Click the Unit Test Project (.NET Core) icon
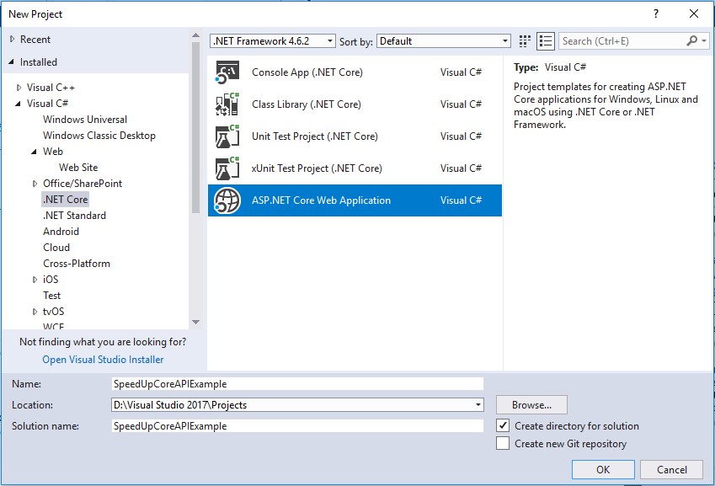 pos(227,136)
